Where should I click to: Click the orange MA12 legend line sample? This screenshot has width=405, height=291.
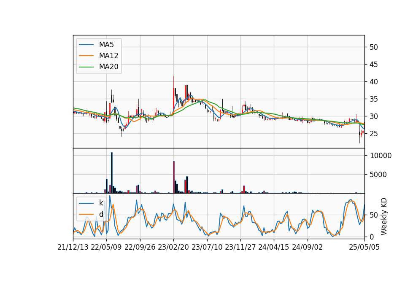click(86, 56)
